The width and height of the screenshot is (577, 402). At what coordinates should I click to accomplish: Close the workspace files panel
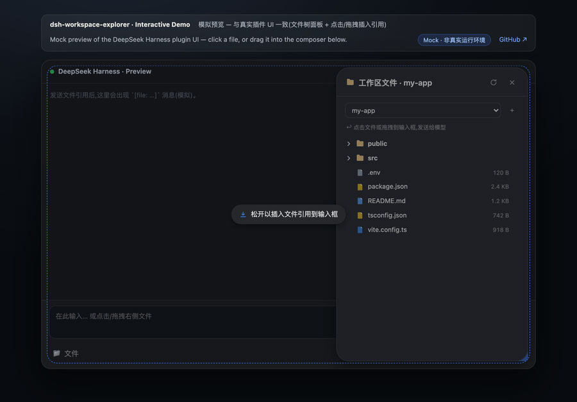512,83
